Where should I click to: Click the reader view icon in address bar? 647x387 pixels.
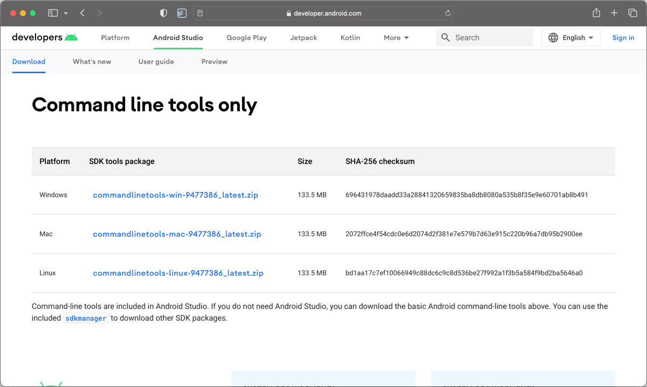coord(200,13)
